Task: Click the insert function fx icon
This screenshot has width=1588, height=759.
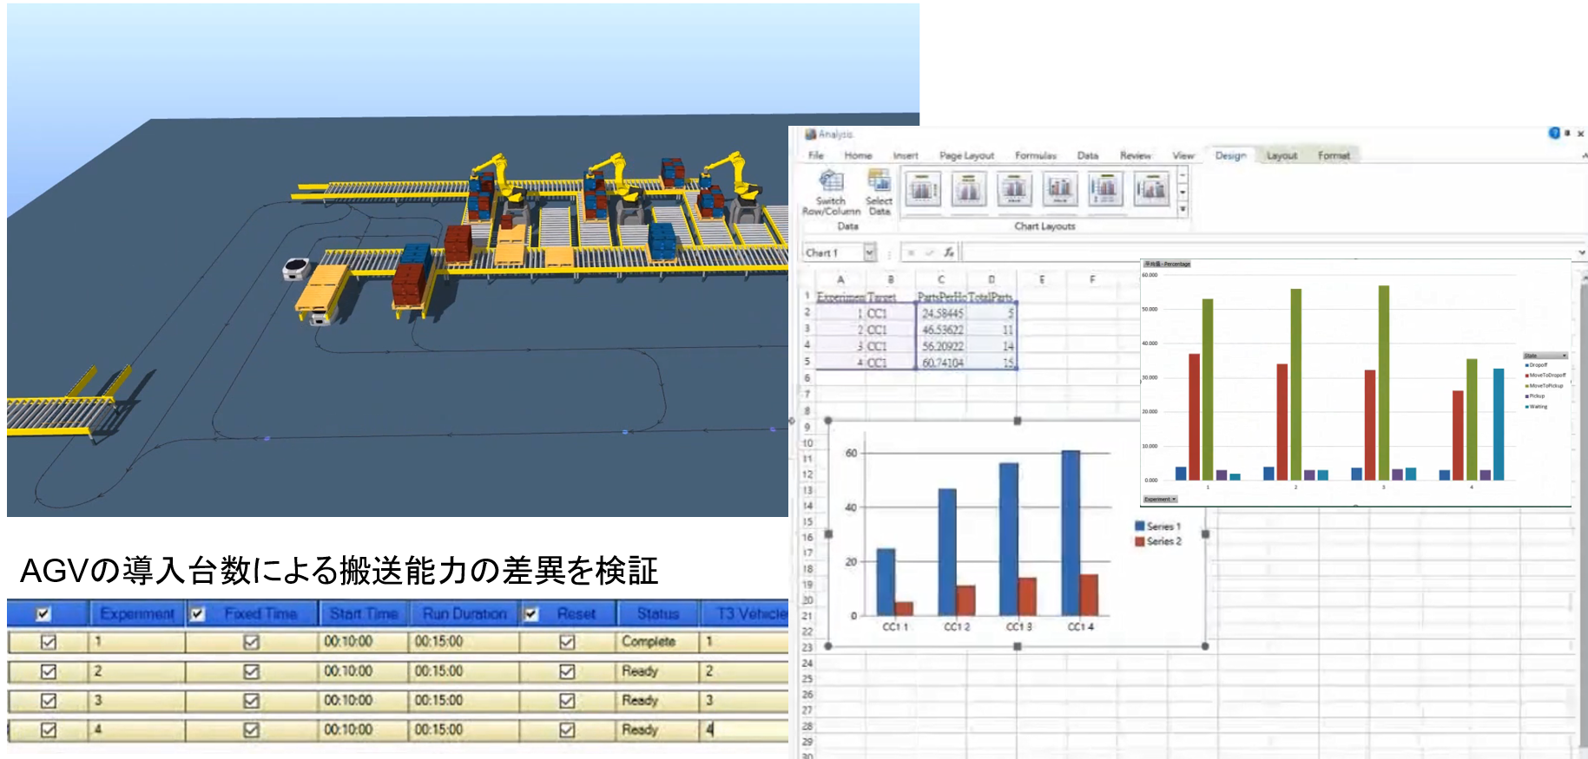Action: [x=949, y=252]
